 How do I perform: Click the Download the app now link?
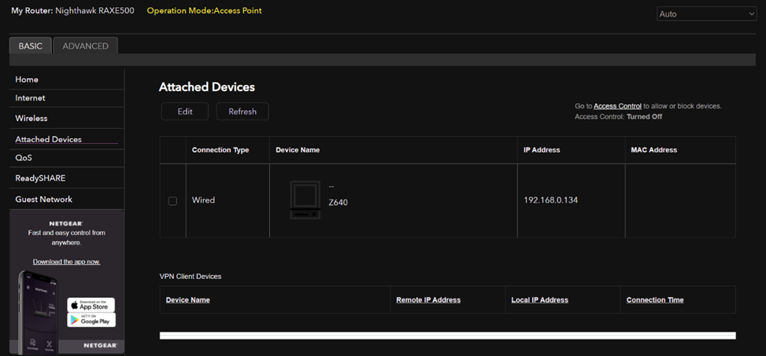point(66,262)
